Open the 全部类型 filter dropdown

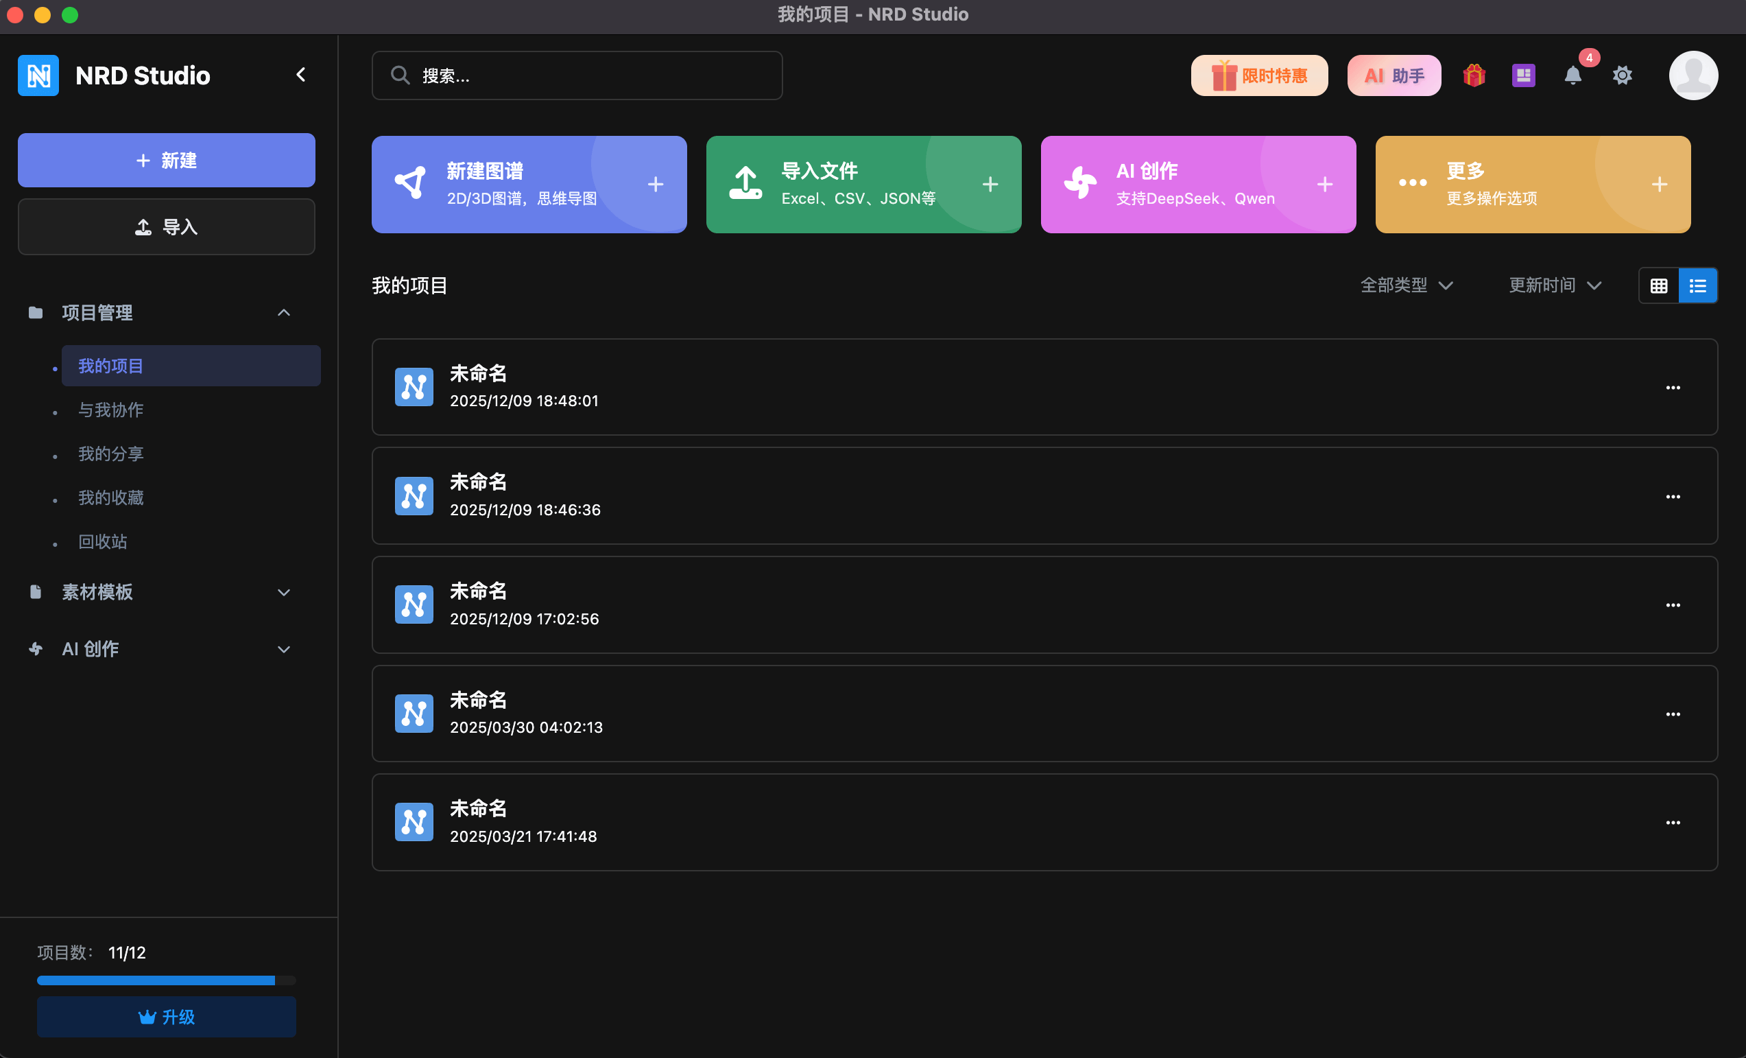1406,286
